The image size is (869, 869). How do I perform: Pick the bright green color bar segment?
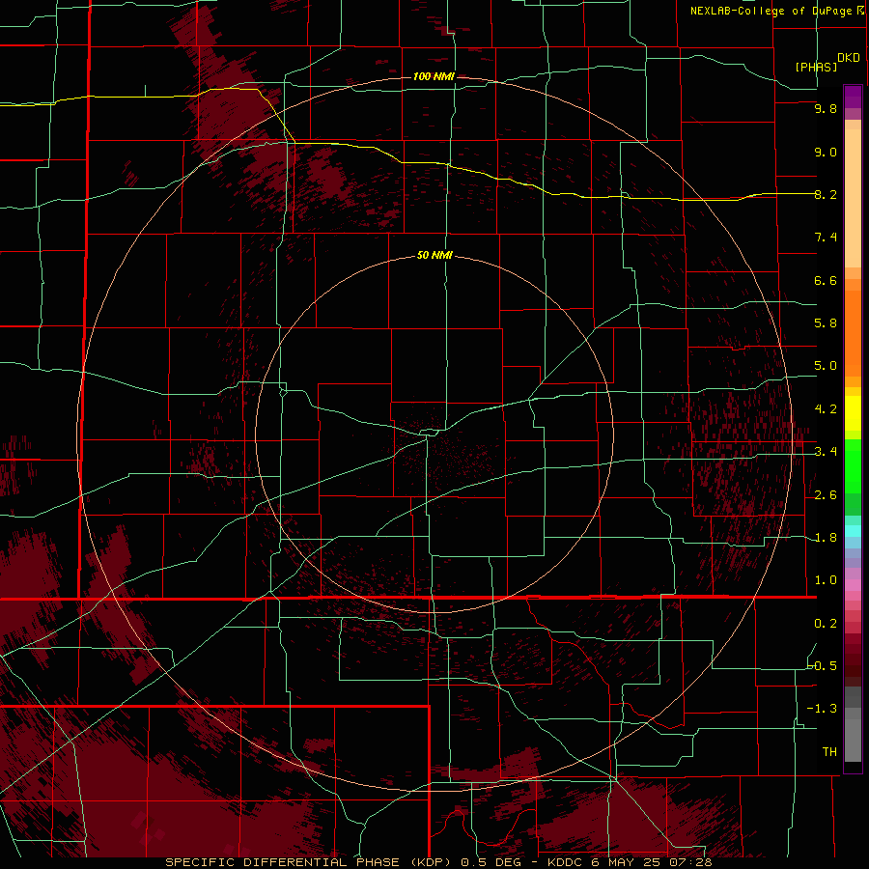(853, 466)
